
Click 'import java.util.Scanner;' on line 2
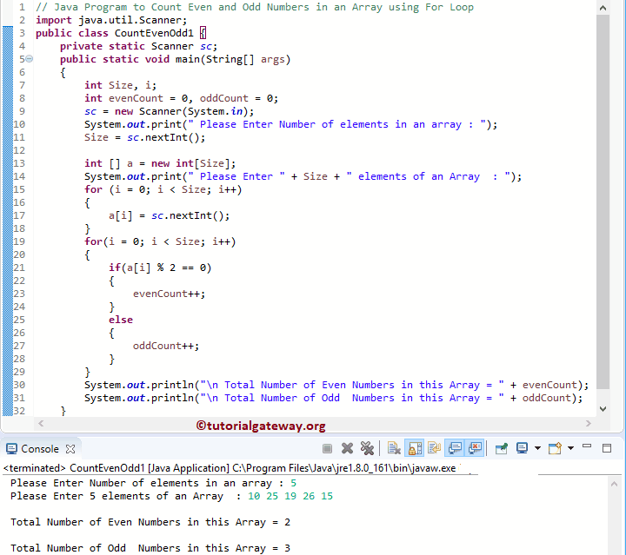pyautogui.click(x=111, y=20)
